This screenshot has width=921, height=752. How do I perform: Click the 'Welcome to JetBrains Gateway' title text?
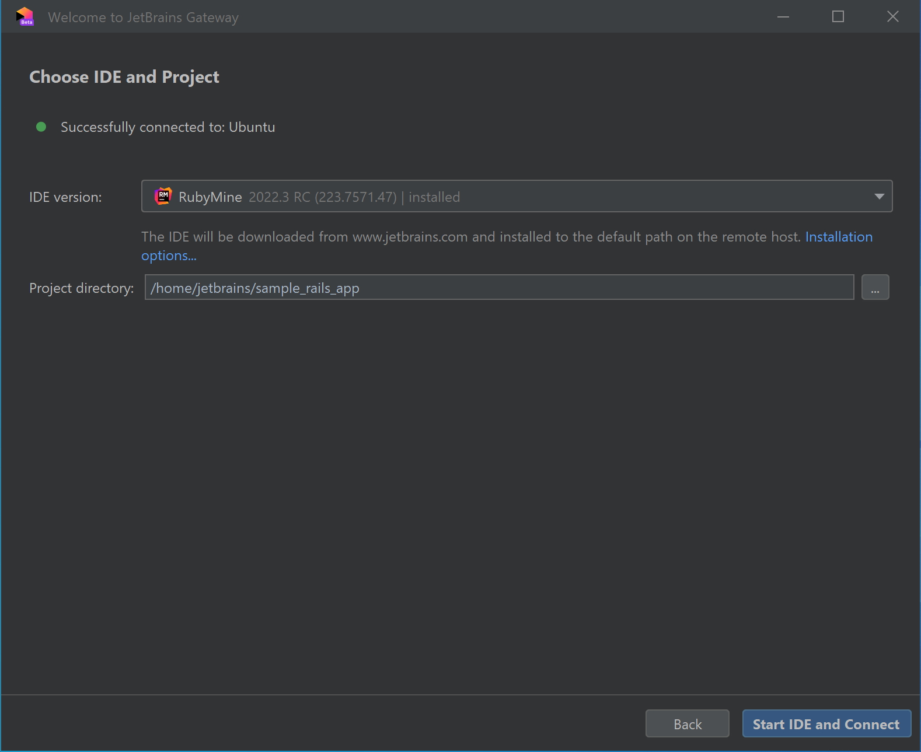tap(143, 18)
